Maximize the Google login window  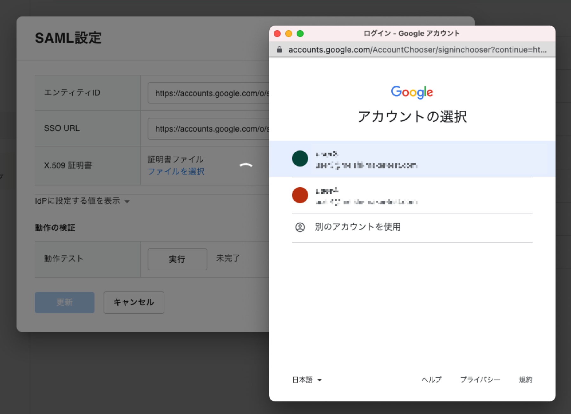[x=300, y=34]
